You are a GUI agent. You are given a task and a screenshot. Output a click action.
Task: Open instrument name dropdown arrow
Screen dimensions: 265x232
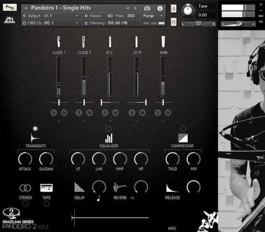(x=26, y=8)
